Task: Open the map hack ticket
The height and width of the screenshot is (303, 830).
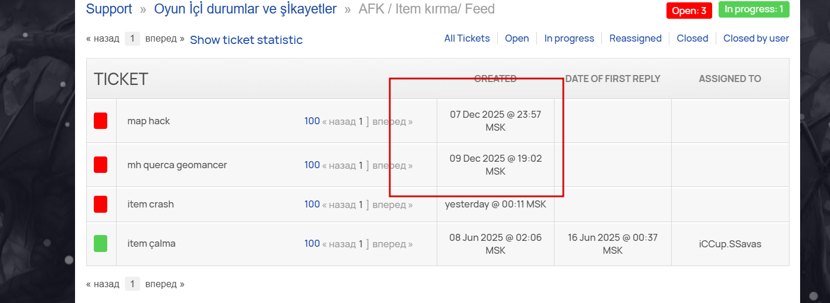Action: 148,121
